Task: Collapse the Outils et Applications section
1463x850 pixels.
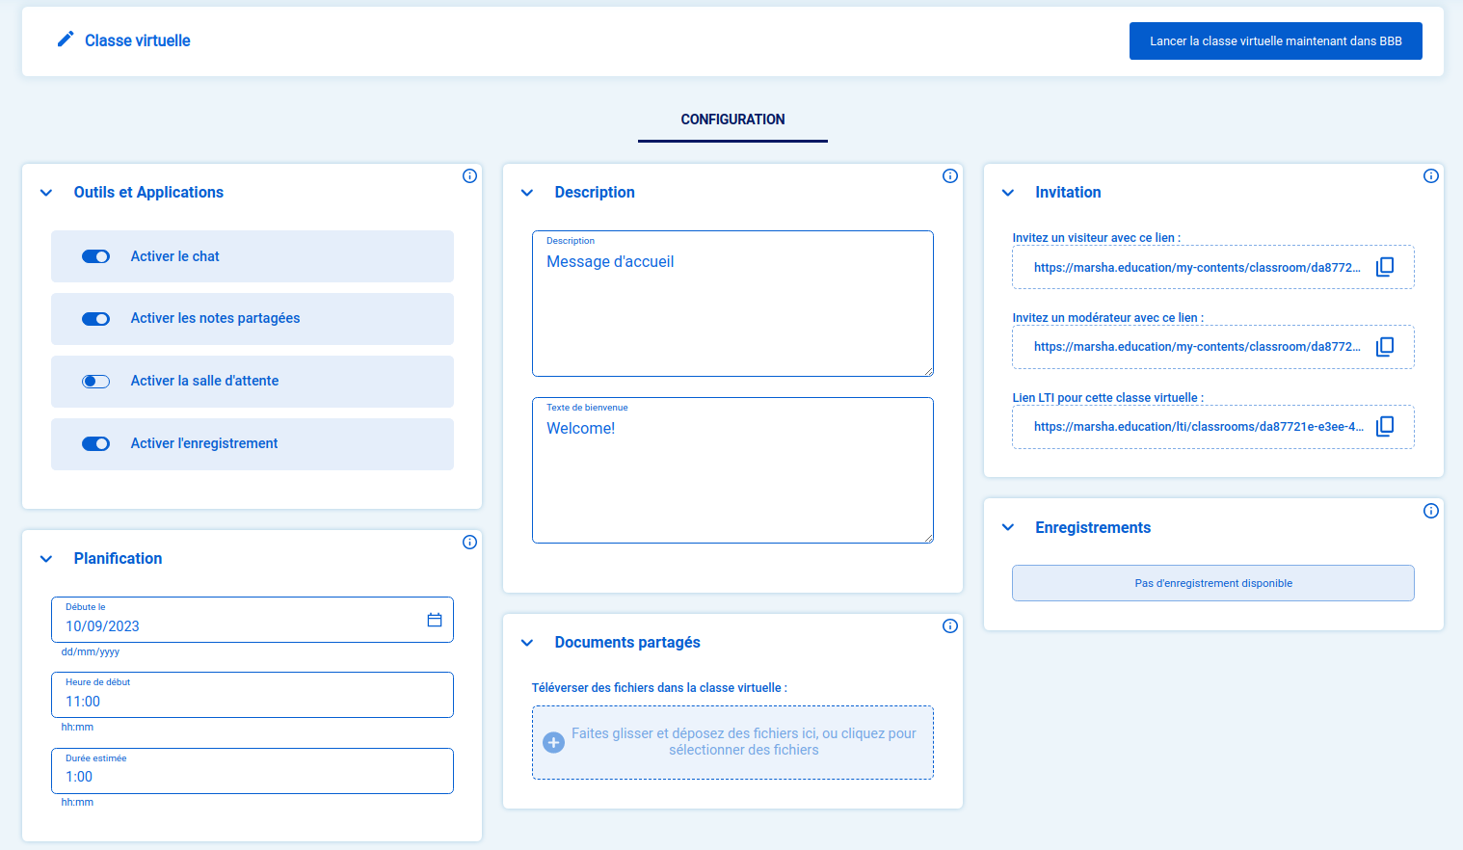Action: point(46,193)
